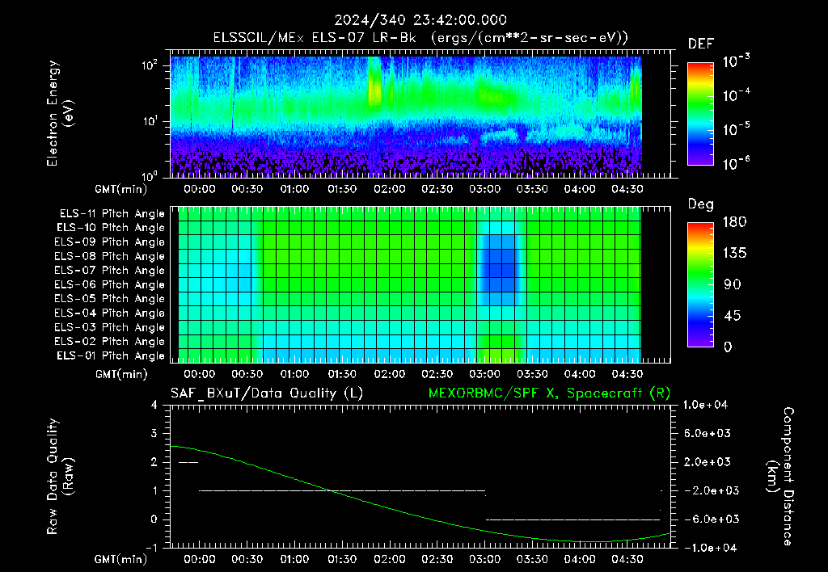Click the ELS-11 Pitch Angle row label
This screenshot has height=572, width=828.
coord(112,214)
